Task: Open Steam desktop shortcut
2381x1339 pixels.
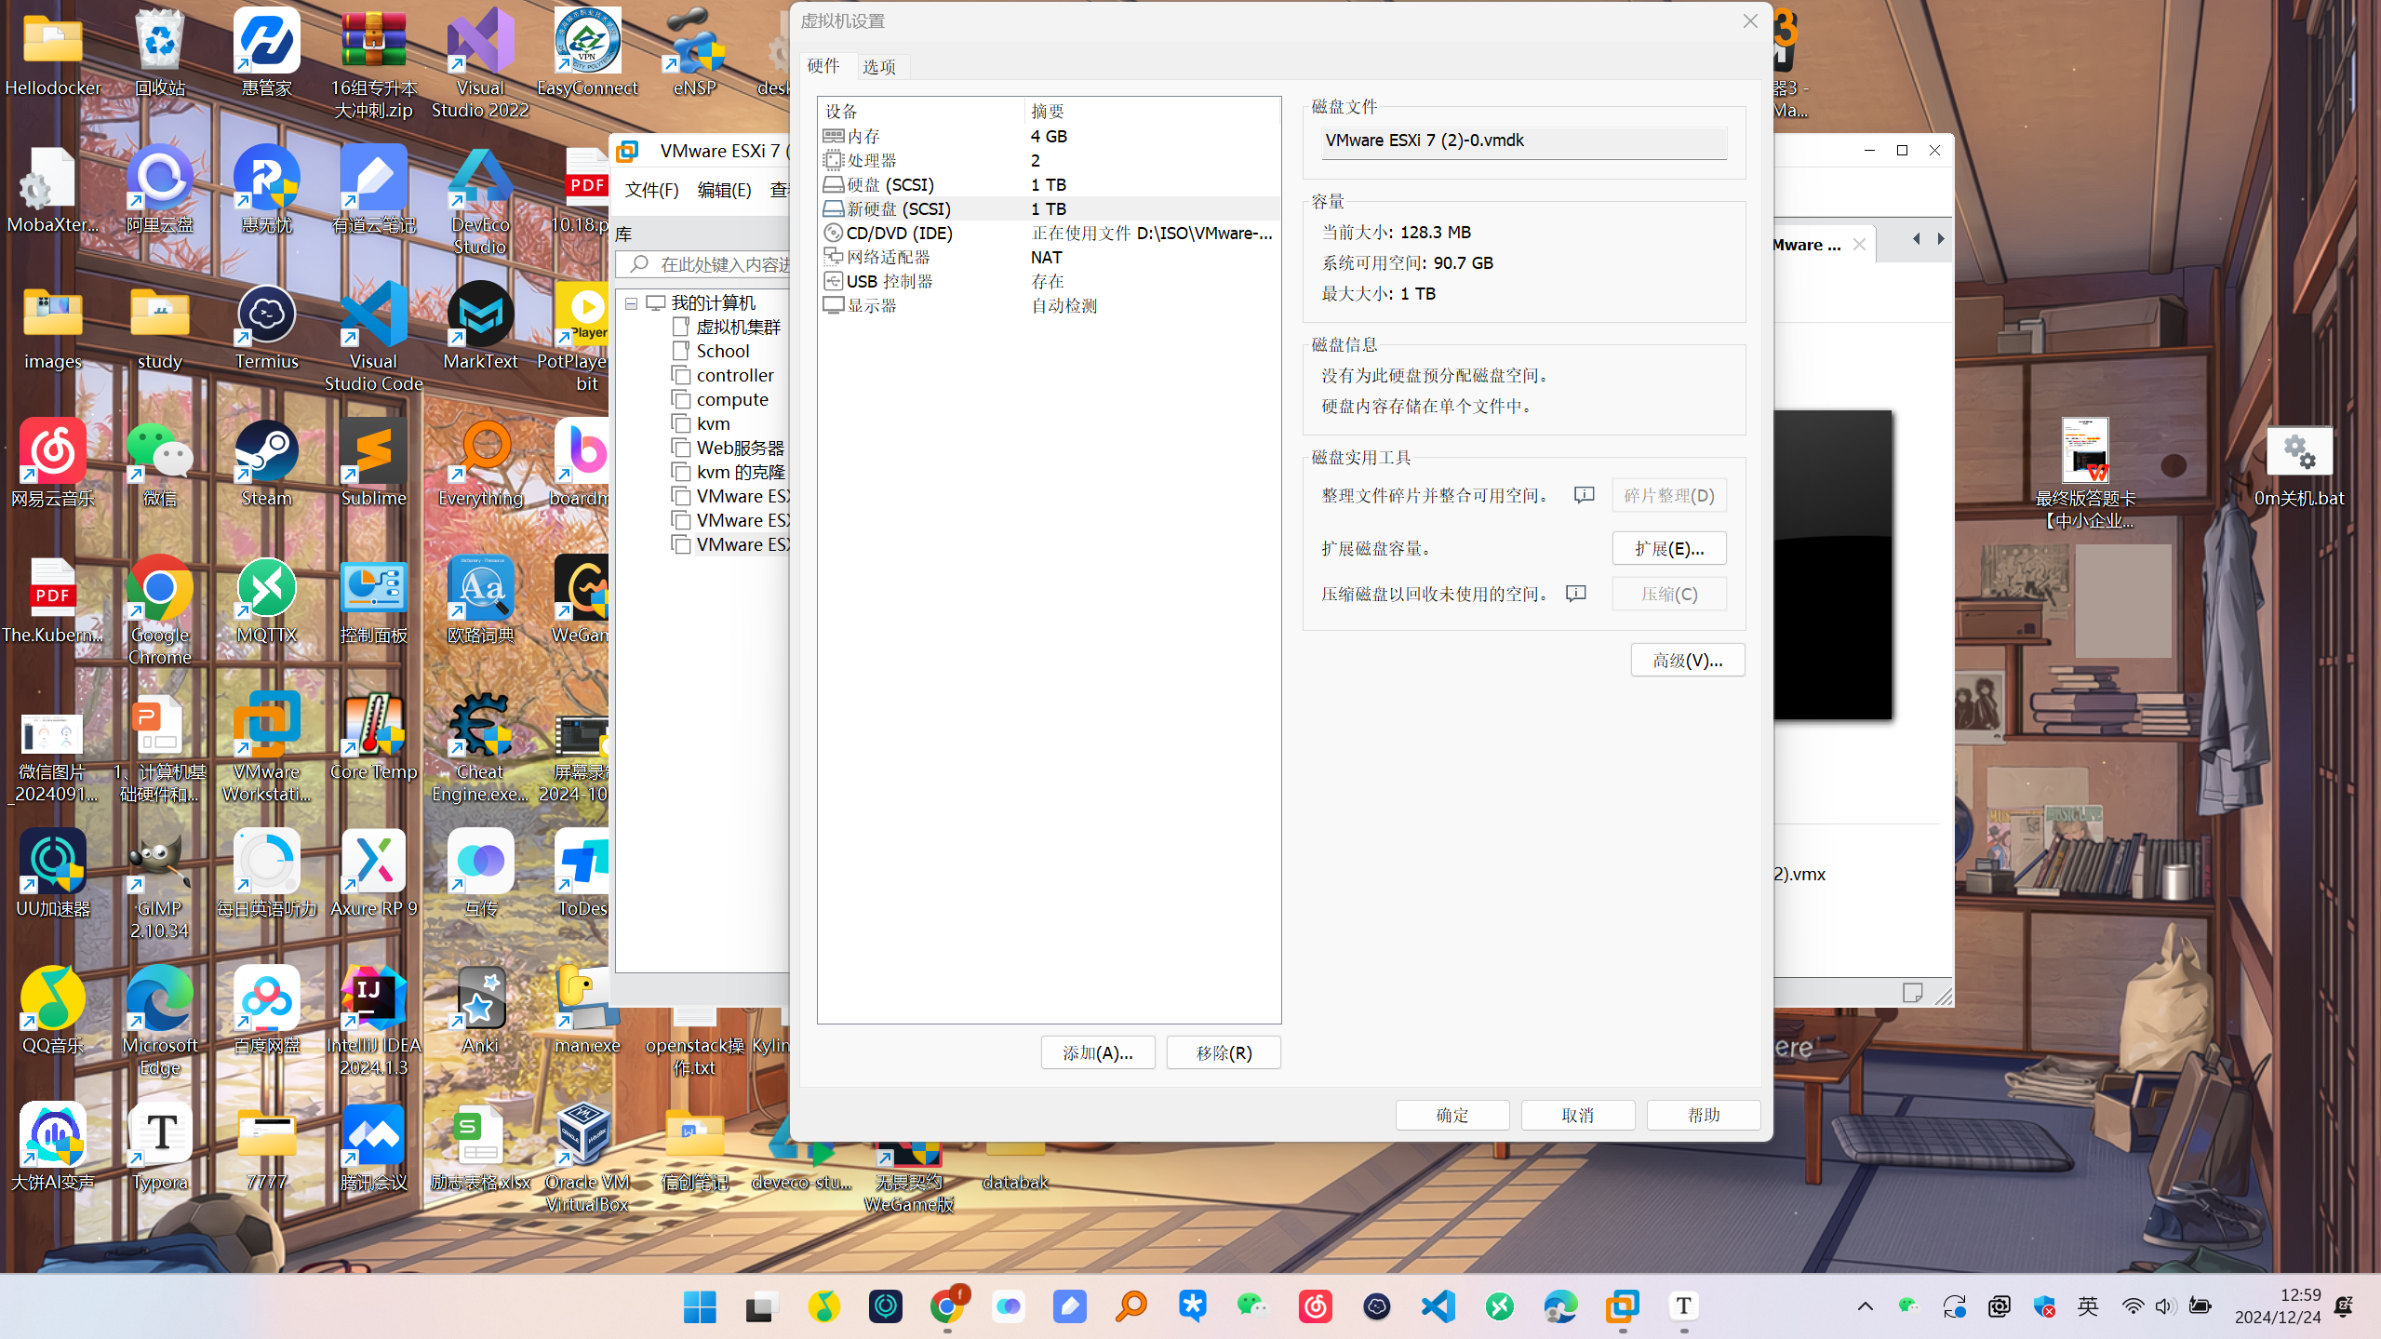Action: coord(267,463)
